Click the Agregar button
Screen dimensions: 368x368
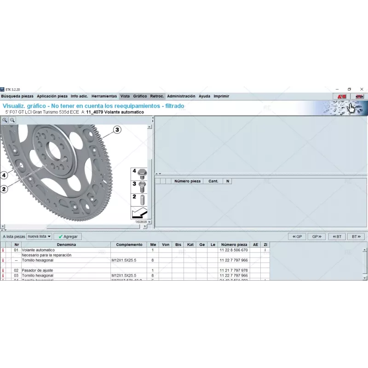point(67,236)
